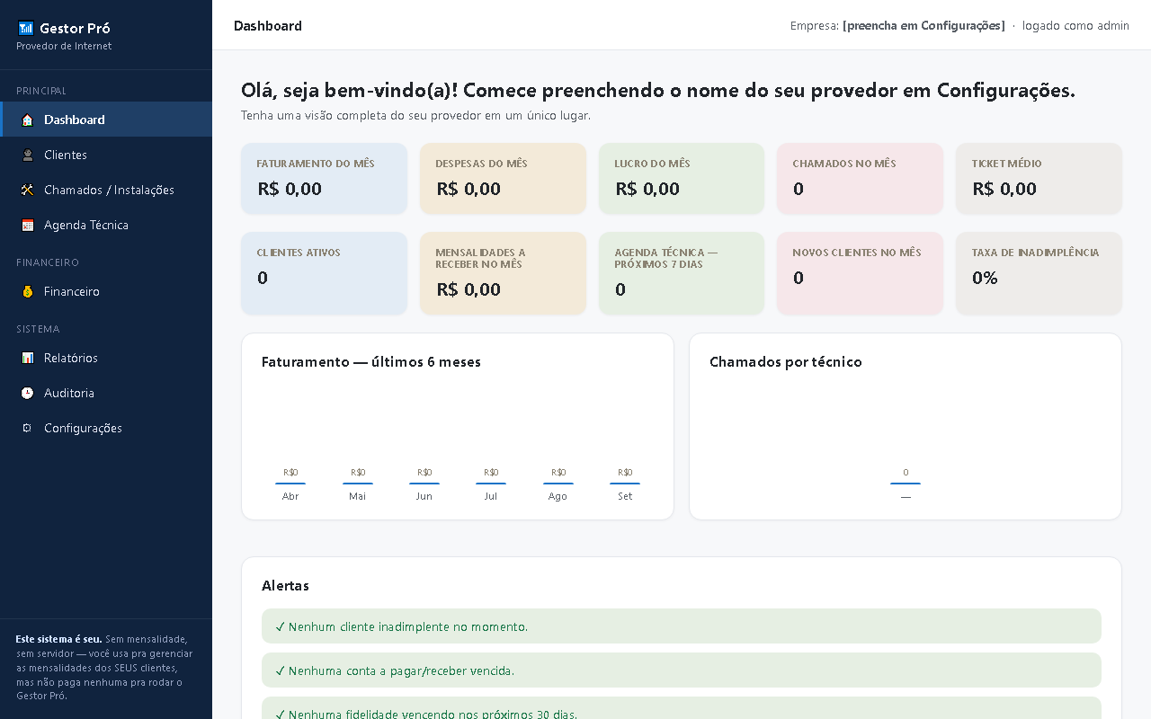Click the SISTEMA section label
This screenshot has width=1151, height=719.
pyautogui.click(x=38, y=329)
